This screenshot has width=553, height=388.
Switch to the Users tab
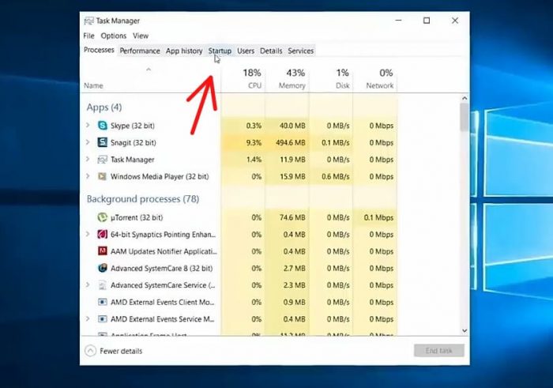[246, 51]
